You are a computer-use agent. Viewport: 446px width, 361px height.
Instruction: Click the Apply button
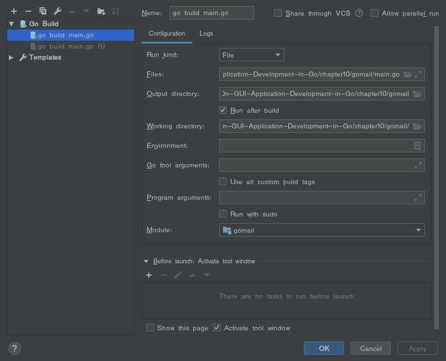point(417,348)
